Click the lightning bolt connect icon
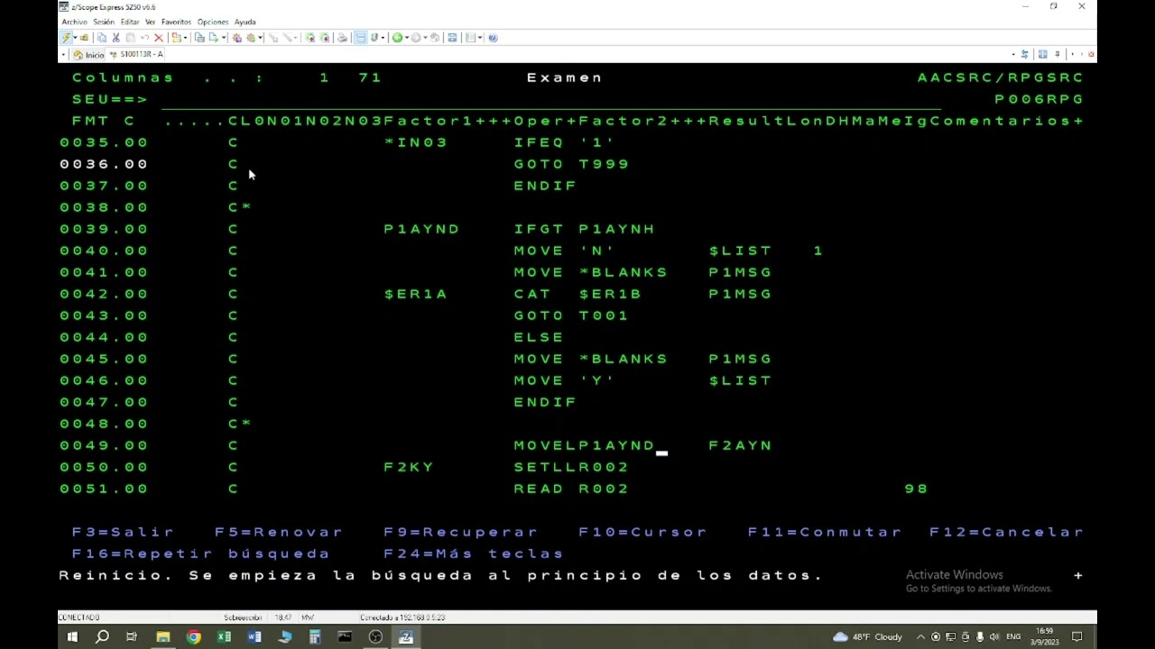Screen dimensions: 1155x649 [x=66, y=38]
